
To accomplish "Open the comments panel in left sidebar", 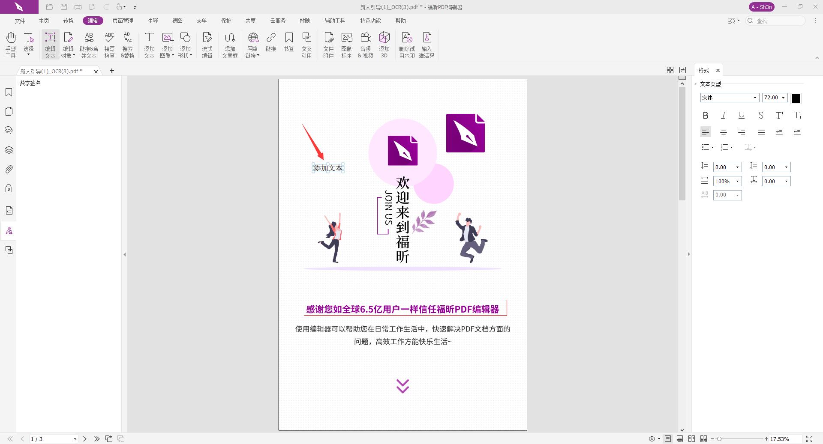I will point(9,130).
